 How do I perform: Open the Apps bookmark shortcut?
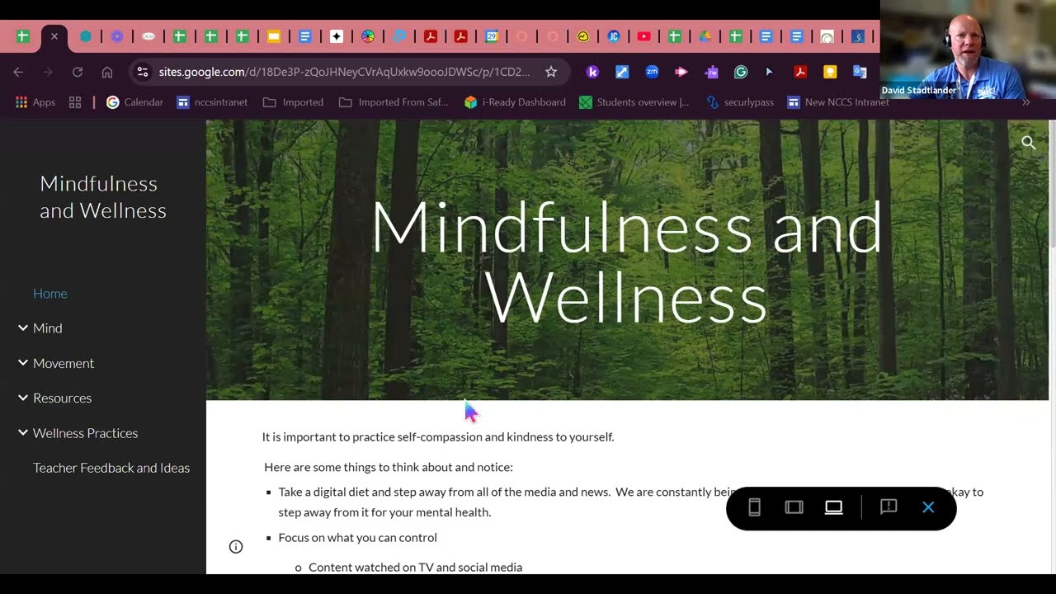click(35, 102)
